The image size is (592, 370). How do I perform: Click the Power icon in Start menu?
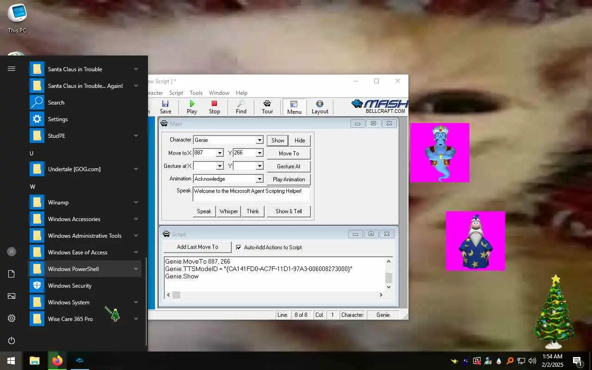12,341
